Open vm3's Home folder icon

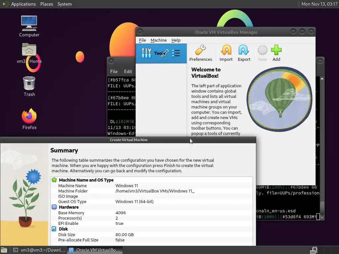click(x=29, y=53)
